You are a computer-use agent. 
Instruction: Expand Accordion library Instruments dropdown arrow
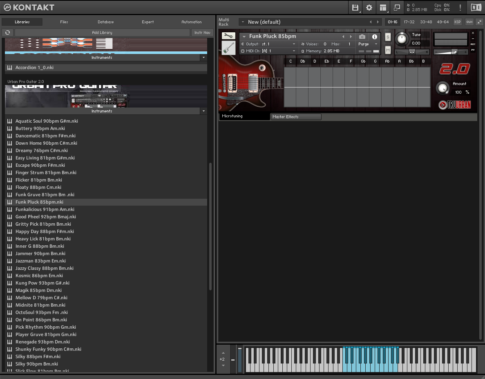203,58
